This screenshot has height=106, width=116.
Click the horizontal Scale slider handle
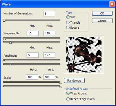point(60,83)
